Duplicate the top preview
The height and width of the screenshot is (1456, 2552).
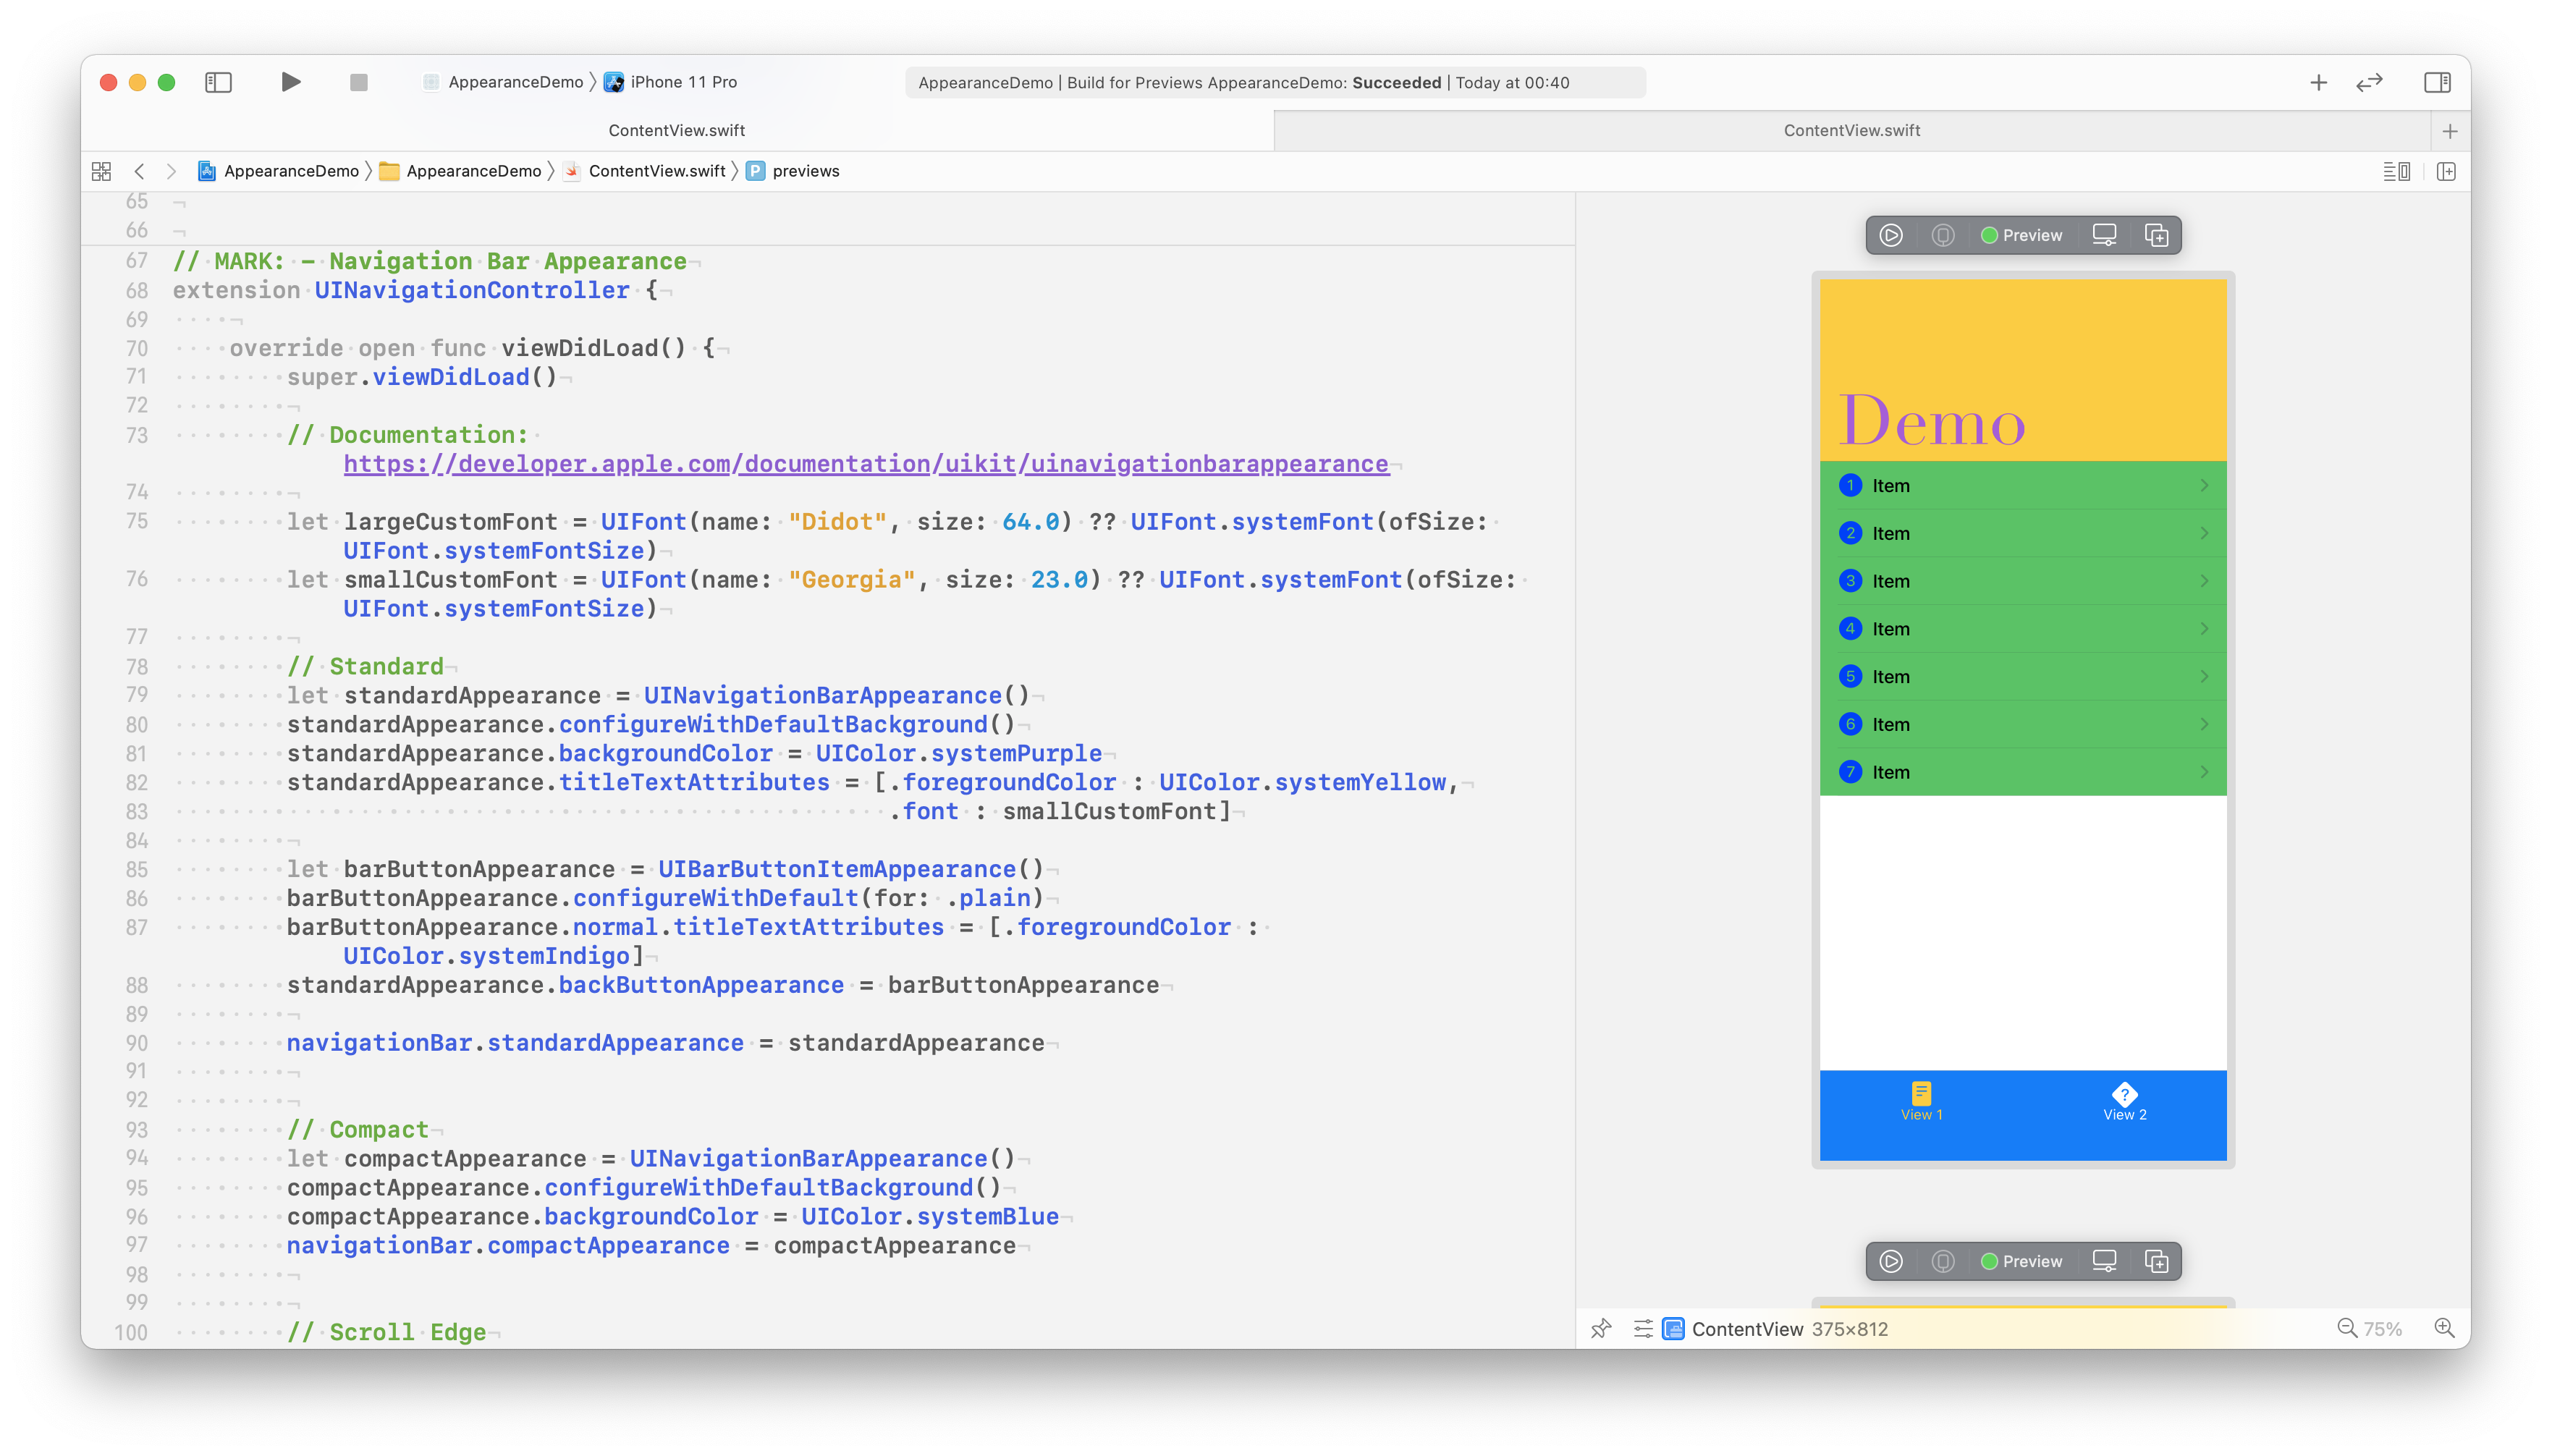click(2156, 235)
